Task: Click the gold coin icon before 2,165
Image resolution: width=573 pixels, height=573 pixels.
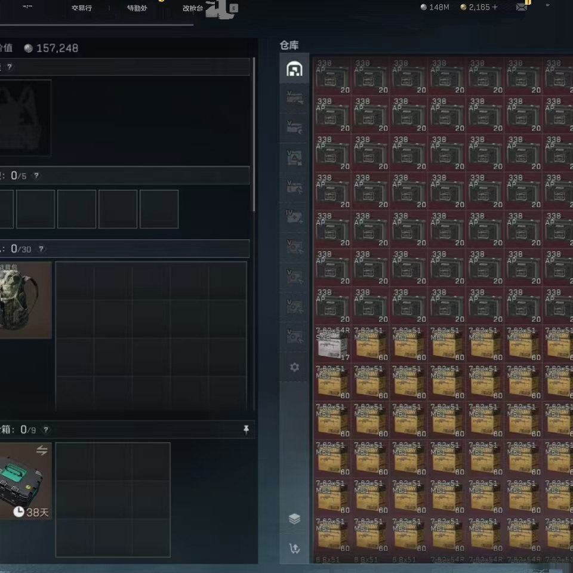Action: [x=463, y=7]
